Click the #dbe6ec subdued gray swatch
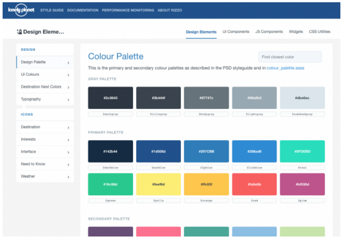 coord(302,98)
